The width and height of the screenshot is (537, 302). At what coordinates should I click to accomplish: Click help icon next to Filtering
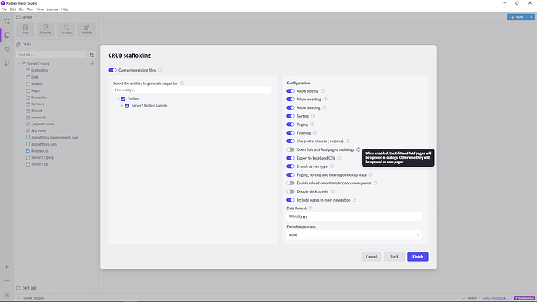(314, 133)
